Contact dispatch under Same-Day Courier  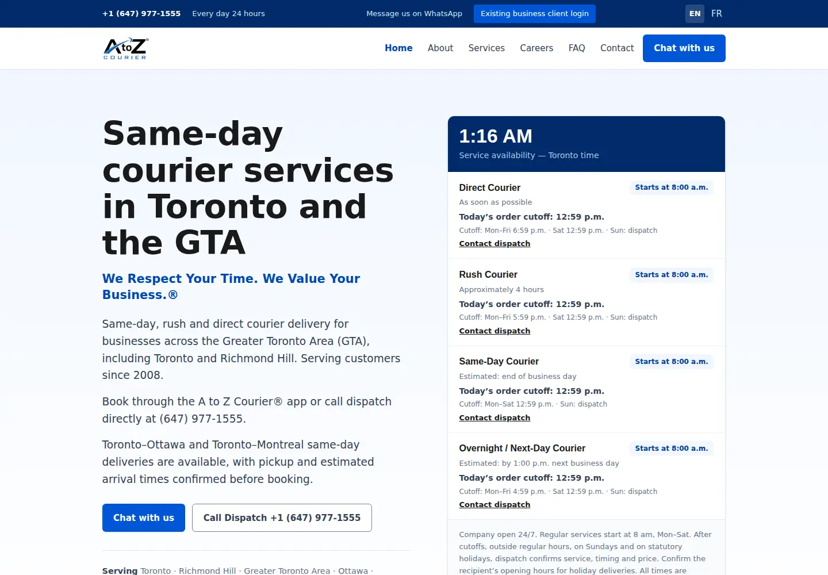click(x=494, y=418)
